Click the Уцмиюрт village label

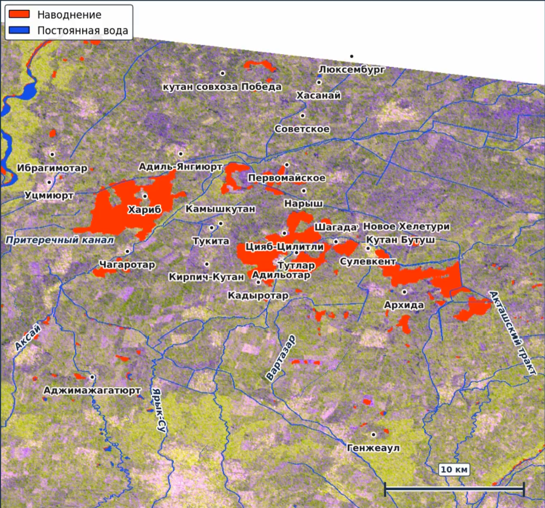[x=49, y=196]
